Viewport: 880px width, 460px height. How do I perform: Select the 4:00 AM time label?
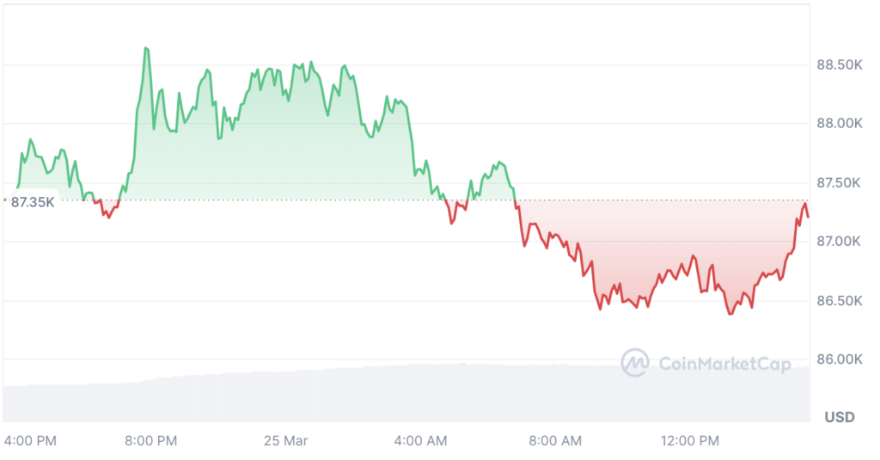click(421, 441)
